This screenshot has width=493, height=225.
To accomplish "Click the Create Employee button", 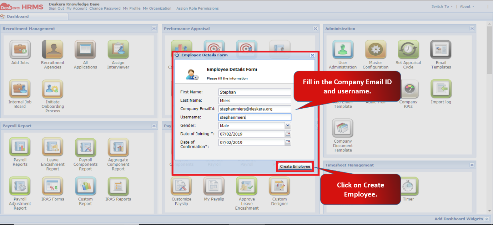I will tap(295, 167).
